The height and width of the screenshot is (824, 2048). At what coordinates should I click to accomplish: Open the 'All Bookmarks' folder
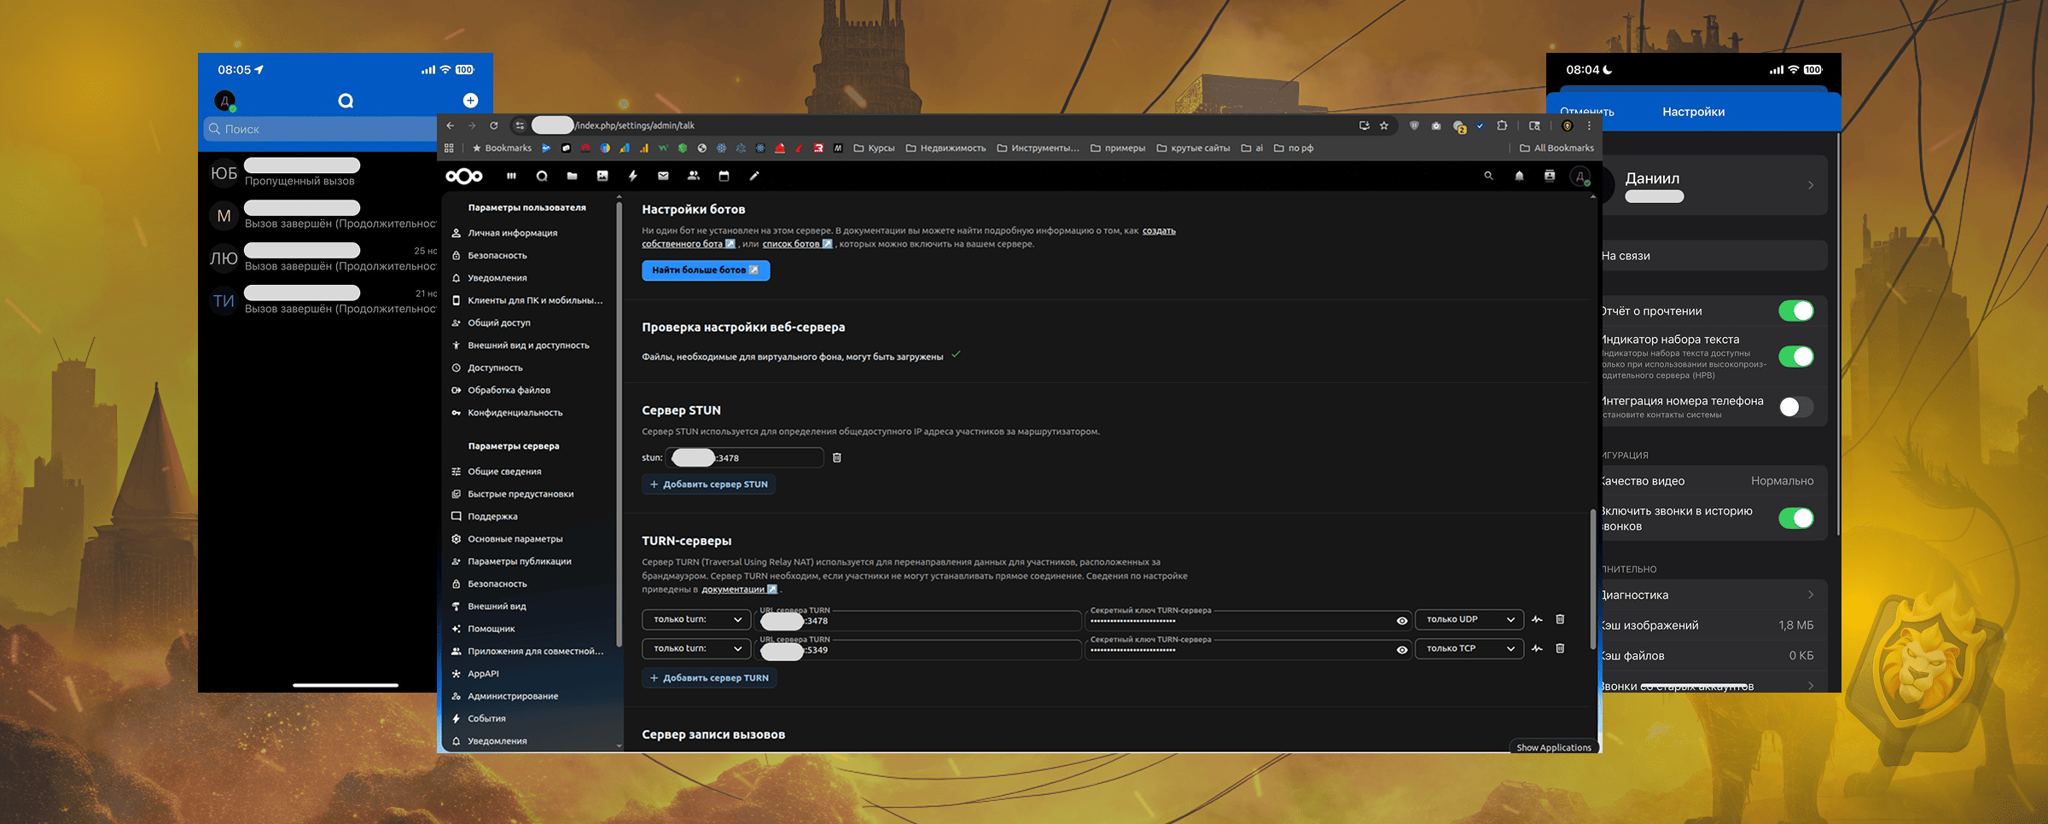(1556, 148)
